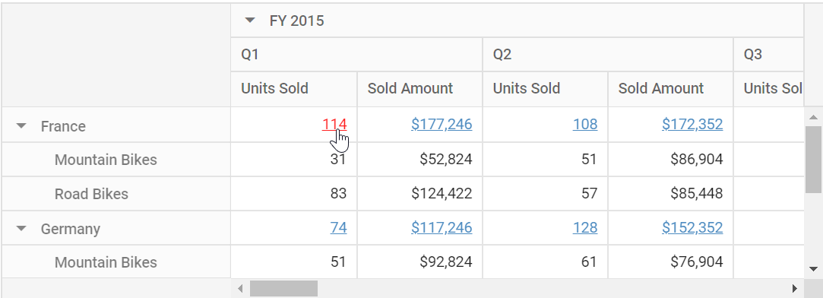Viewport: 823px width, 298px height.
Task: Click the horizontal scrollbar thumb
Action: [283, 288]
